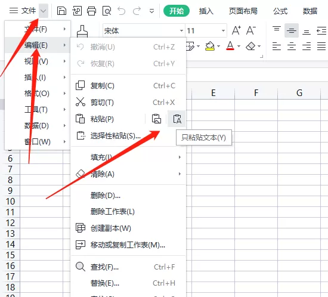Choose 移动或复制工作表(M)... entry

(x=128, y=245)
